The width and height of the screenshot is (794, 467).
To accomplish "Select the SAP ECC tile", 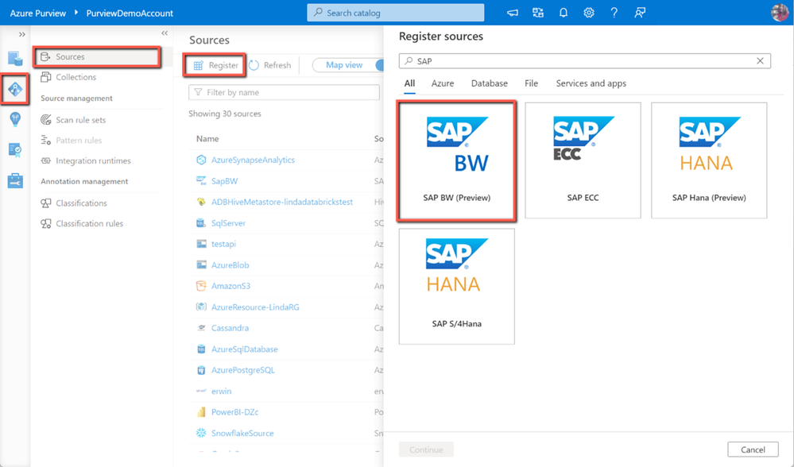I will [583, 160].
